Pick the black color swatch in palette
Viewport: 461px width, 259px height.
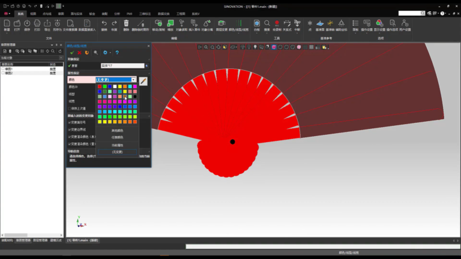(135, 97)
